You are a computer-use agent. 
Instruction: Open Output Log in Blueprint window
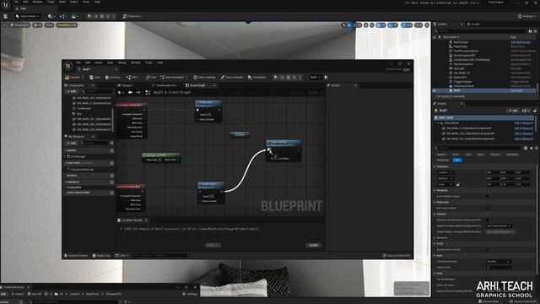(101, 255)
